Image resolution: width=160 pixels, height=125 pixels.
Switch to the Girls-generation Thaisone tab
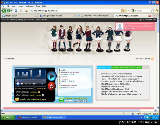[58, 16]
